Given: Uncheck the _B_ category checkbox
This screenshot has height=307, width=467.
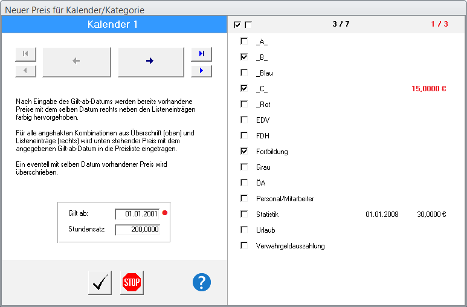Looking at the screenshot, I should (x=244, y=57).
